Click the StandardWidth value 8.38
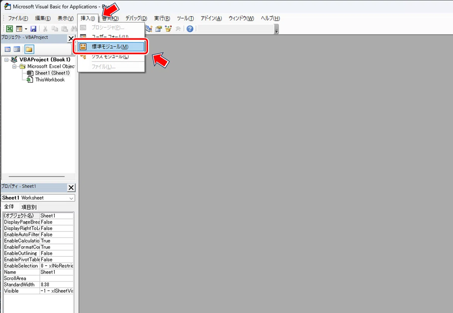This screenshot has width=453, height=313. tap(57, 285)
